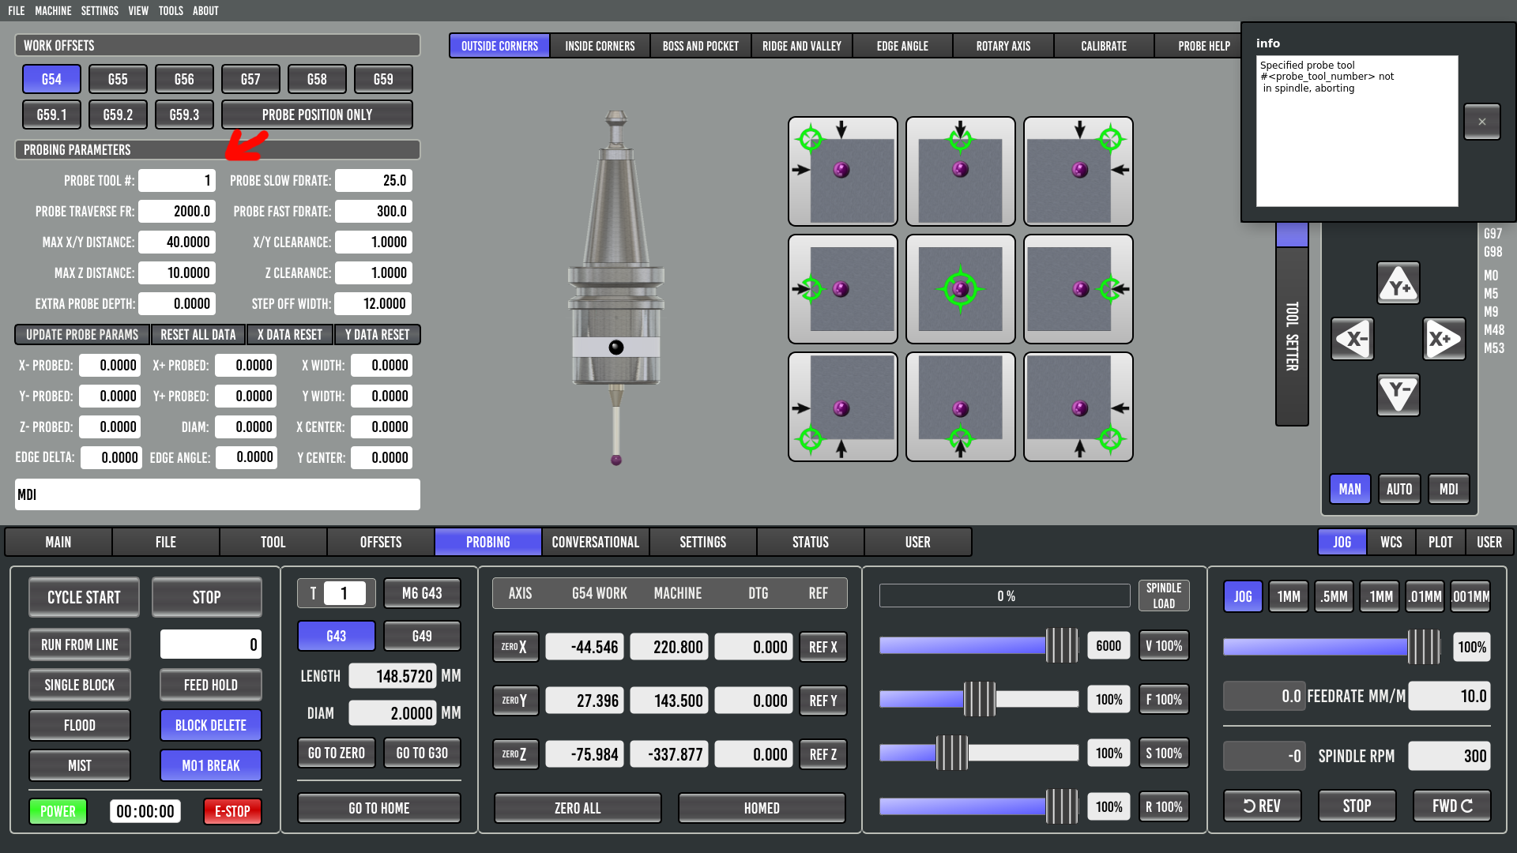Close the info message popup

coord(1481,122)
